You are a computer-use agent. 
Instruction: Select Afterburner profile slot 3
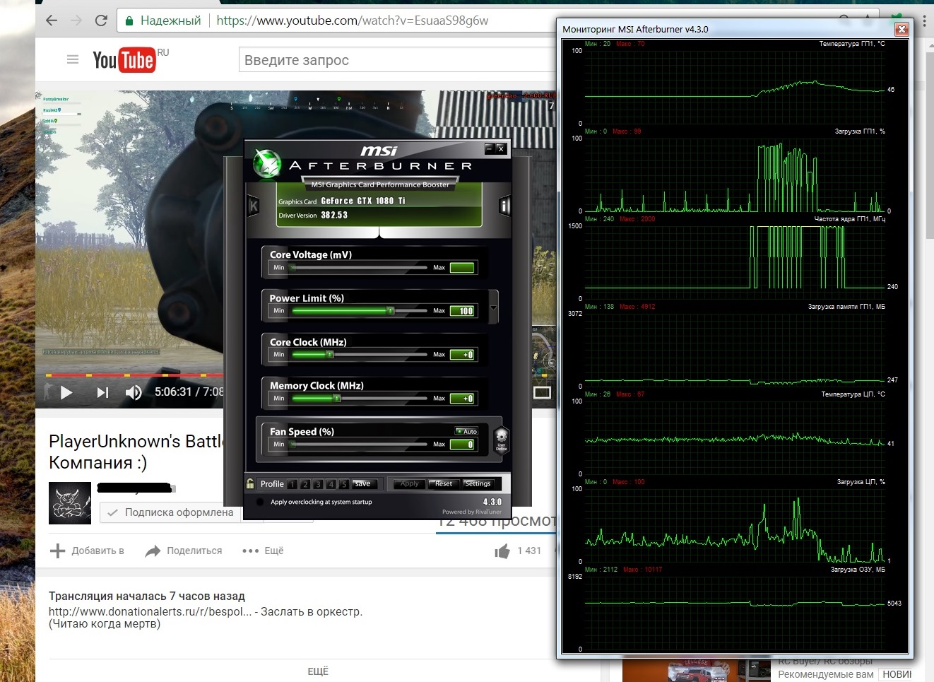318,484
